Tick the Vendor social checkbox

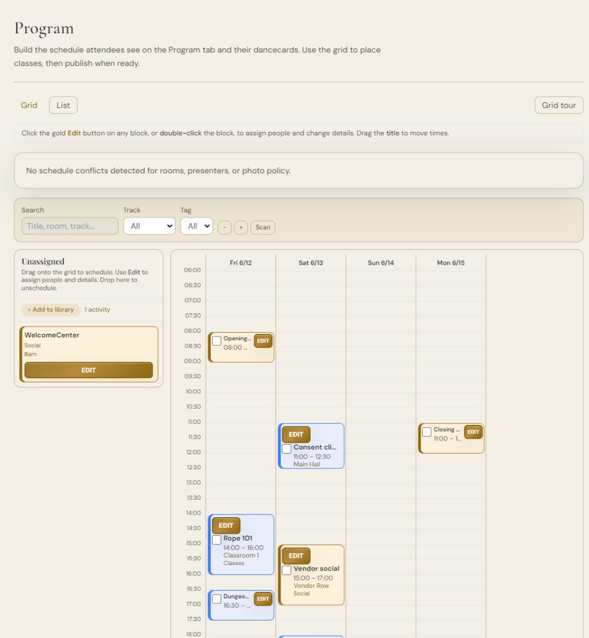pyautogui.click(x=287, y=570)
